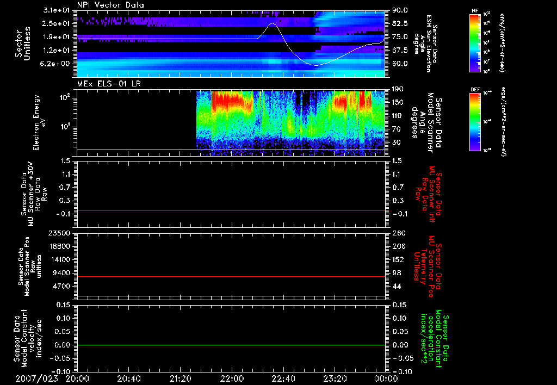Click the 00:00 end time label
The width and height of the screenshot is (557, 385).
(386, 378)
